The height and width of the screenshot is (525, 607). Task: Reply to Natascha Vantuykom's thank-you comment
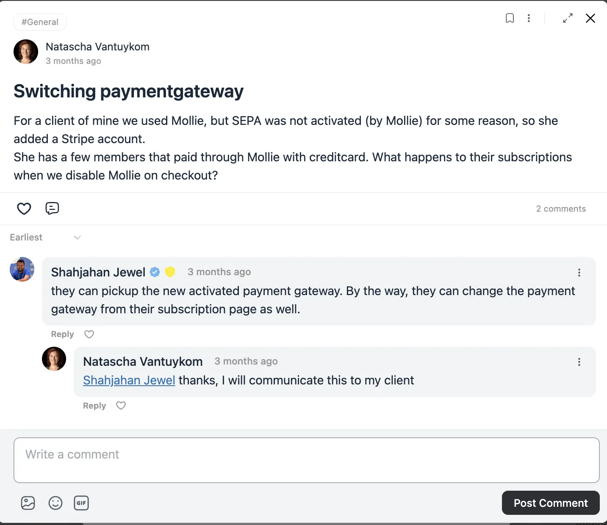point(94,406)
